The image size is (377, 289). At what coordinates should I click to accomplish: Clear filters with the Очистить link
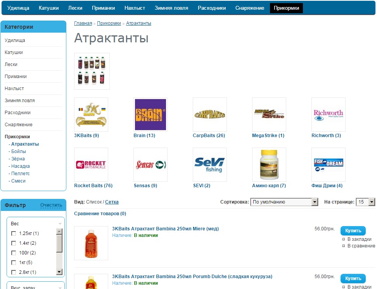tap(51, 205)
